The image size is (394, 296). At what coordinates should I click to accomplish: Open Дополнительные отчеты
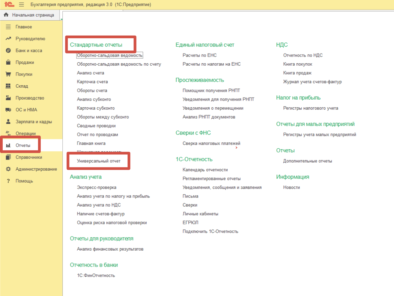coord(308,161)
